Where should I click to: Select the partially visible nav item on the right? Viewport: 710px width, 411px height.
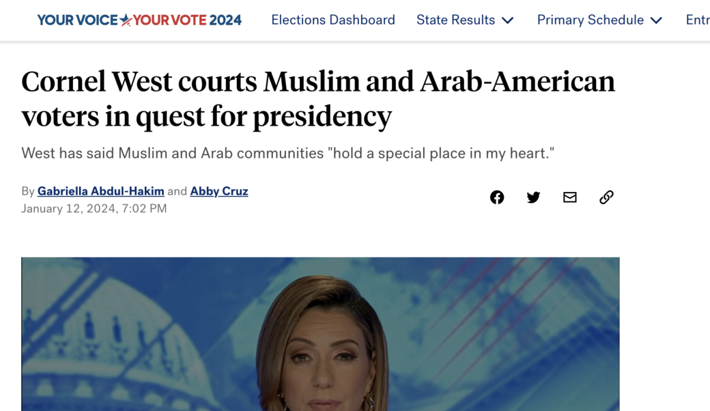698,20
